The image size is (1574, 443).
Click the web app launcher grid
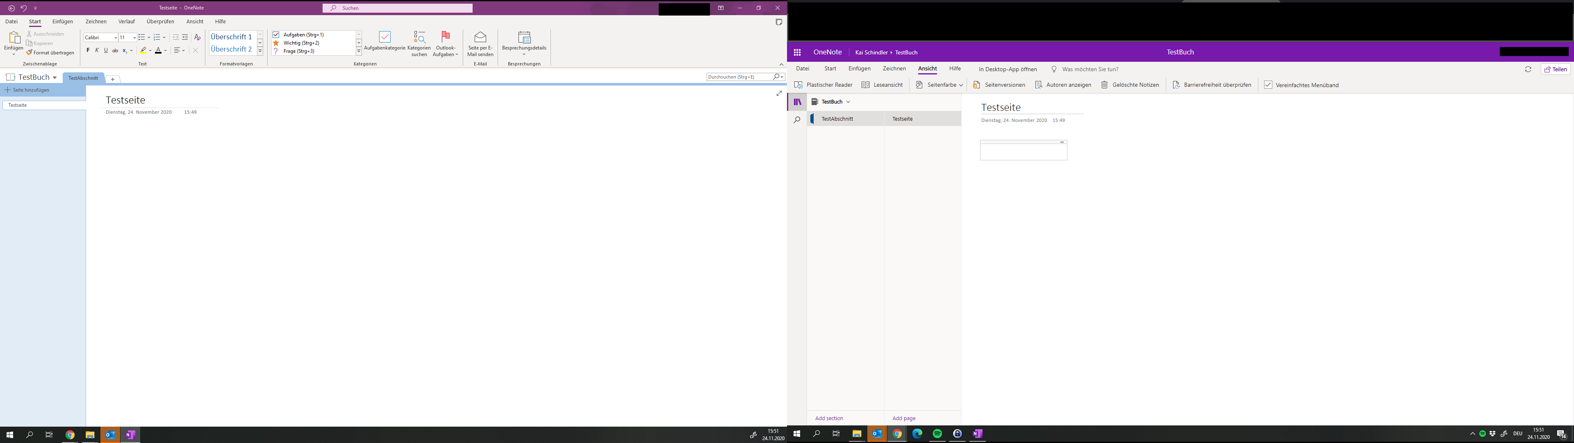click(x=797, y=52)
